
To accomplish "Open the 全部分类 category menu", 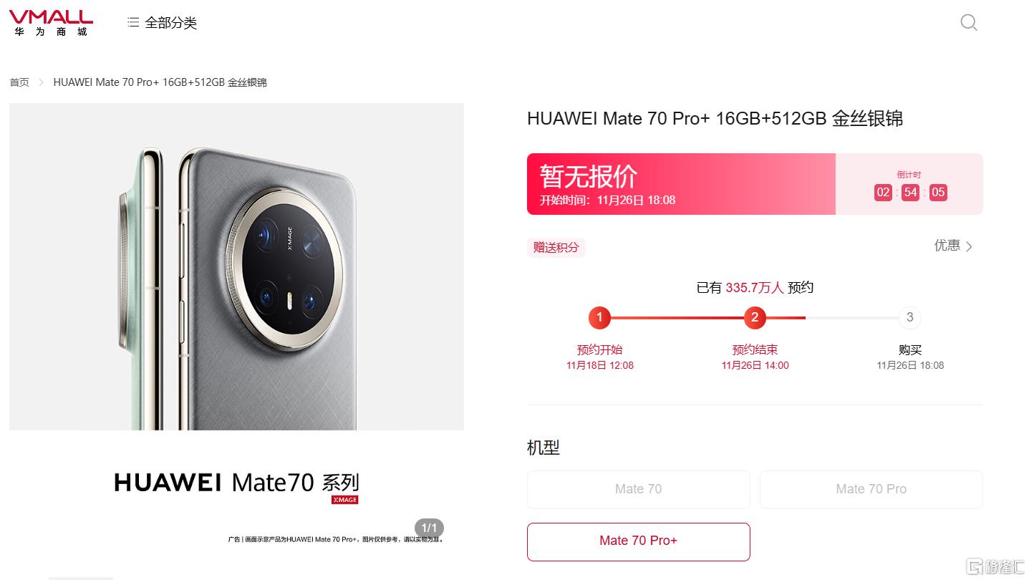I will coord(162,23).
